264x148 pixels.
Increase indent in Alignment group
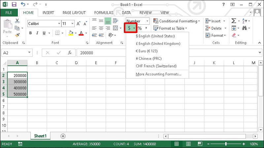click(x=101, y=35)
